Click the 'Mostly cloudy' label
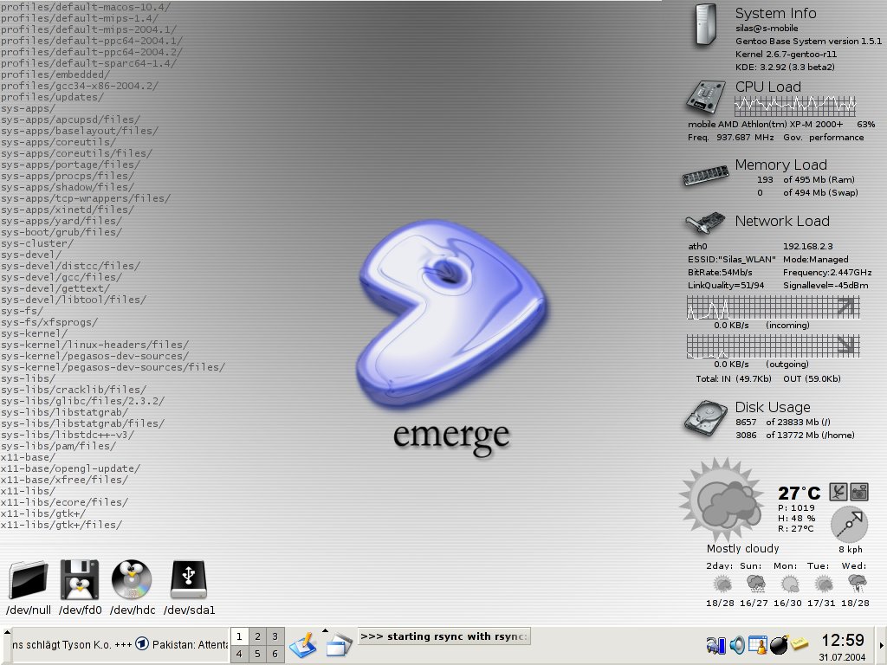Image resolution: width=887 pixels, height=665 pixels. click(x=742, y=548)
